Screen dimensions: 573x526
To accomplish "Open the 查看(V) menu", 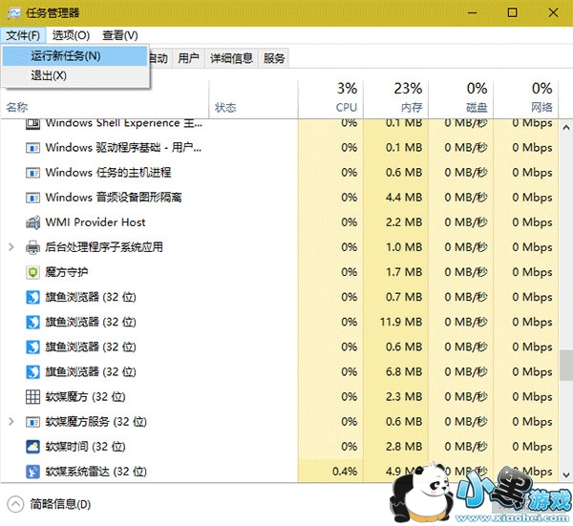I will point(120,35).
